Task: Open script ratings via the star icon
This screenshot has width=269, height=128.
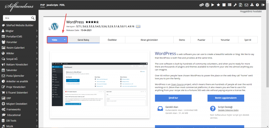Action: point(218,5)
